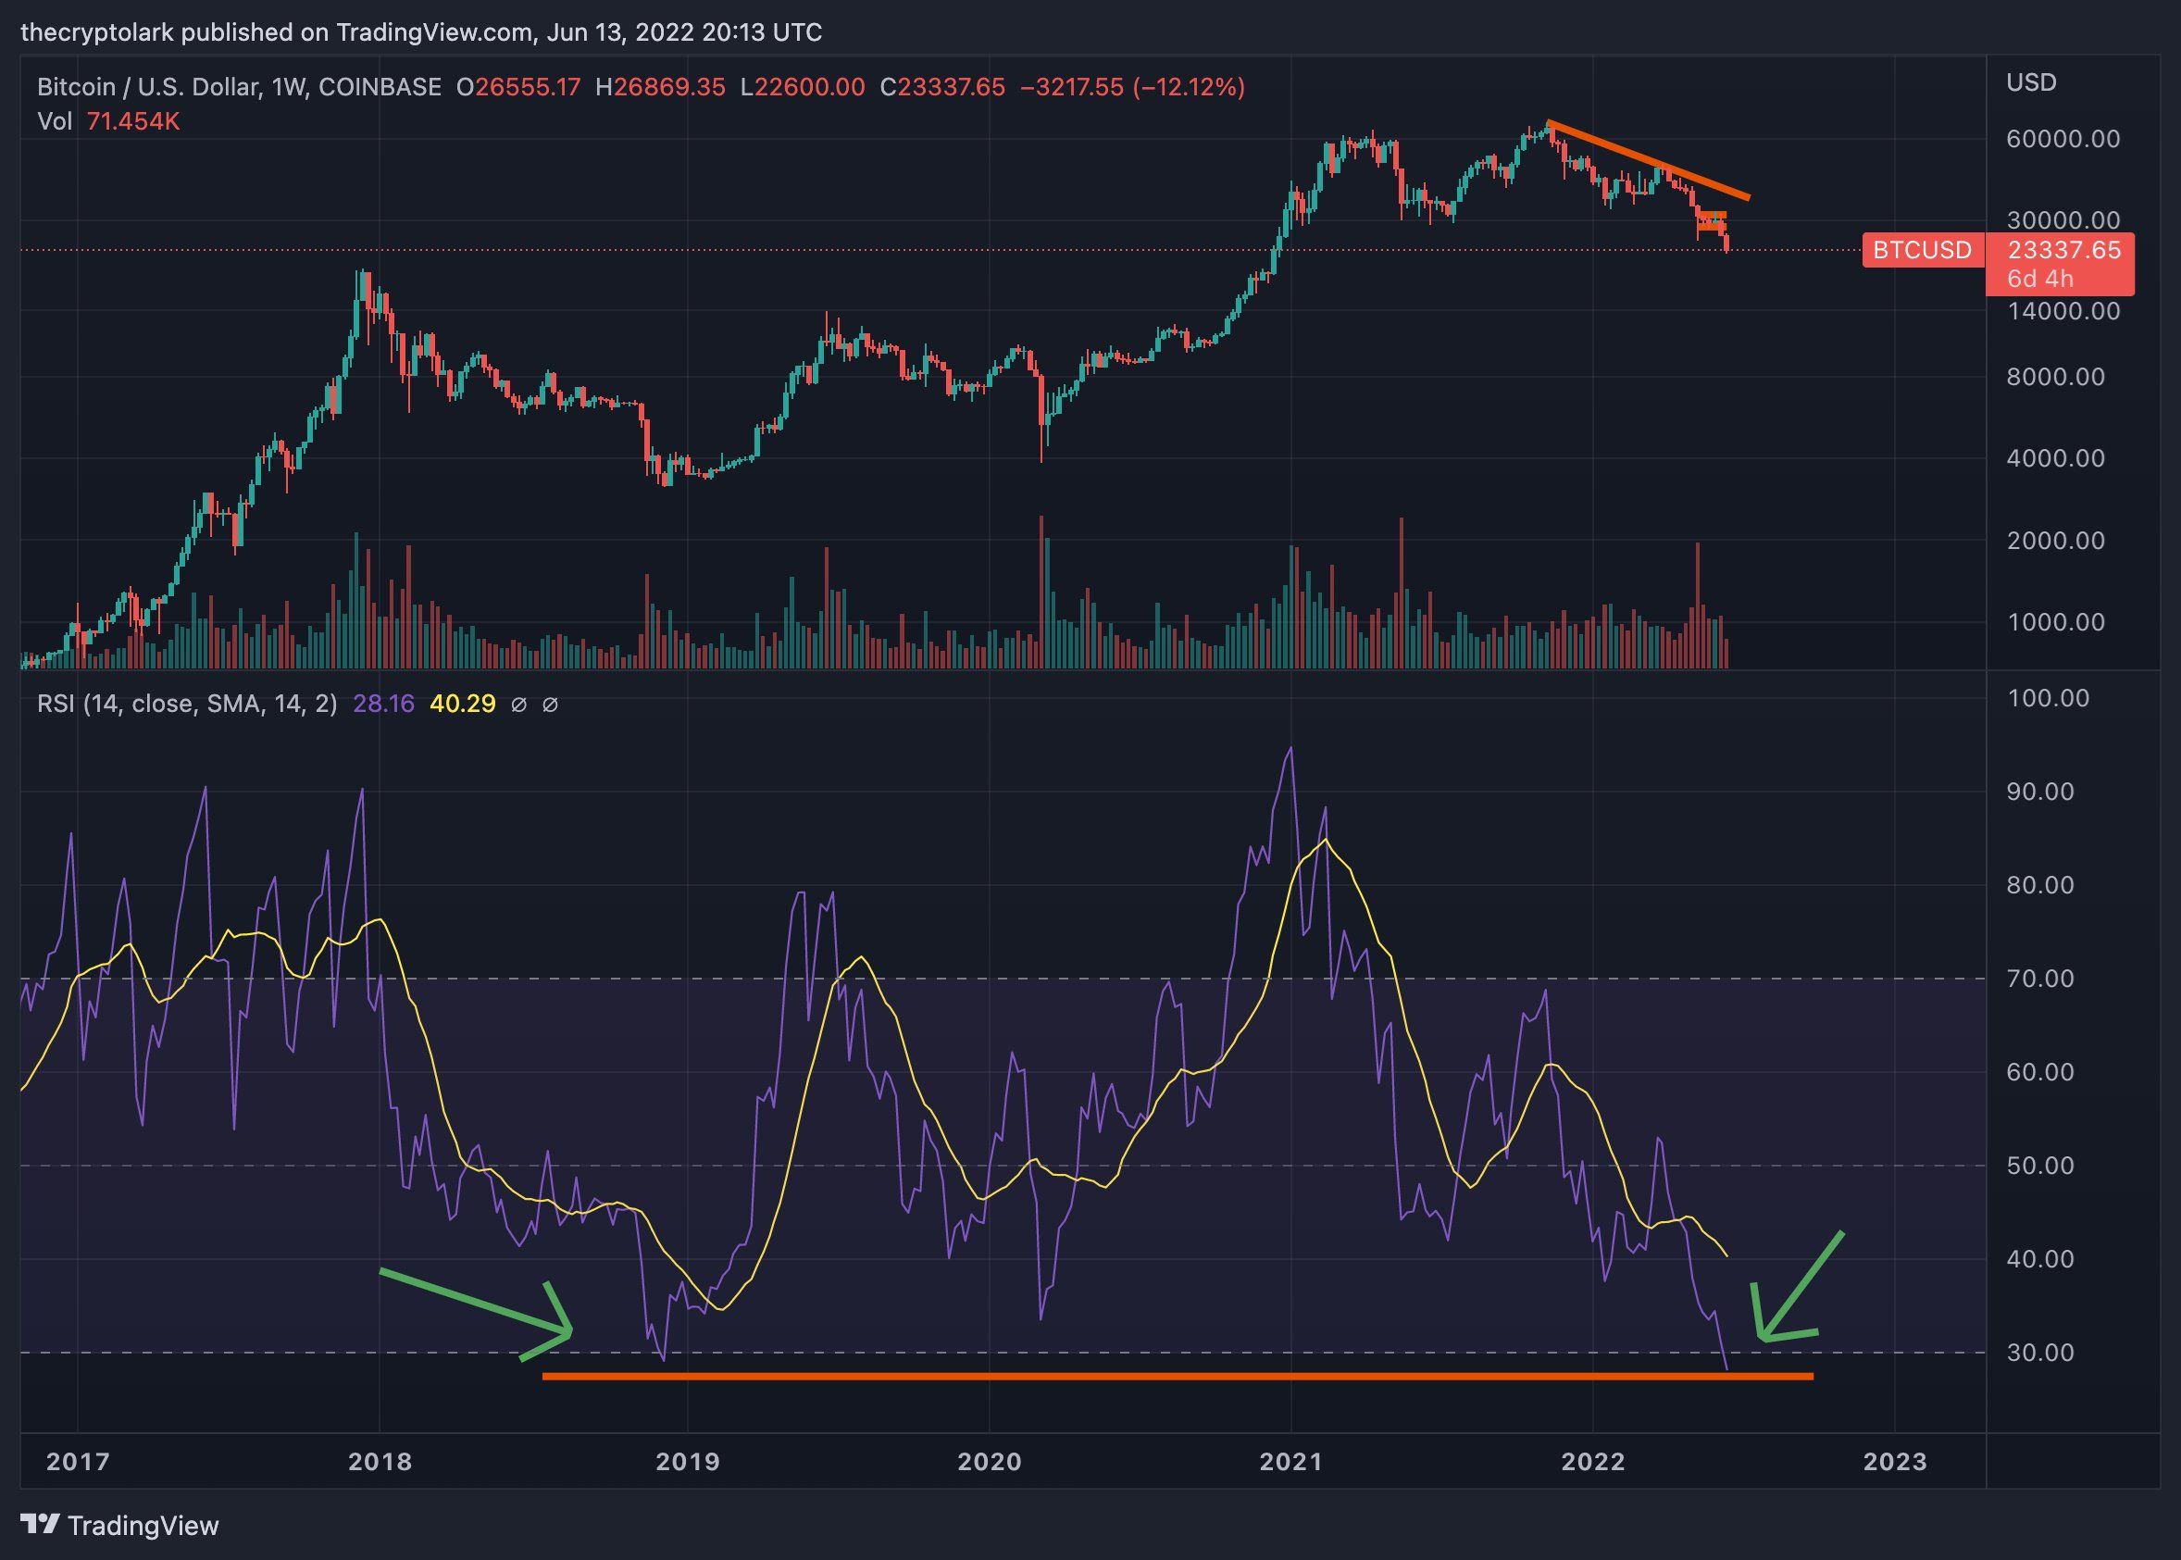This screenshot has width=2181, height=1560.
Task: Click the 2019 label on time axis
Action: coord(687,1462)
